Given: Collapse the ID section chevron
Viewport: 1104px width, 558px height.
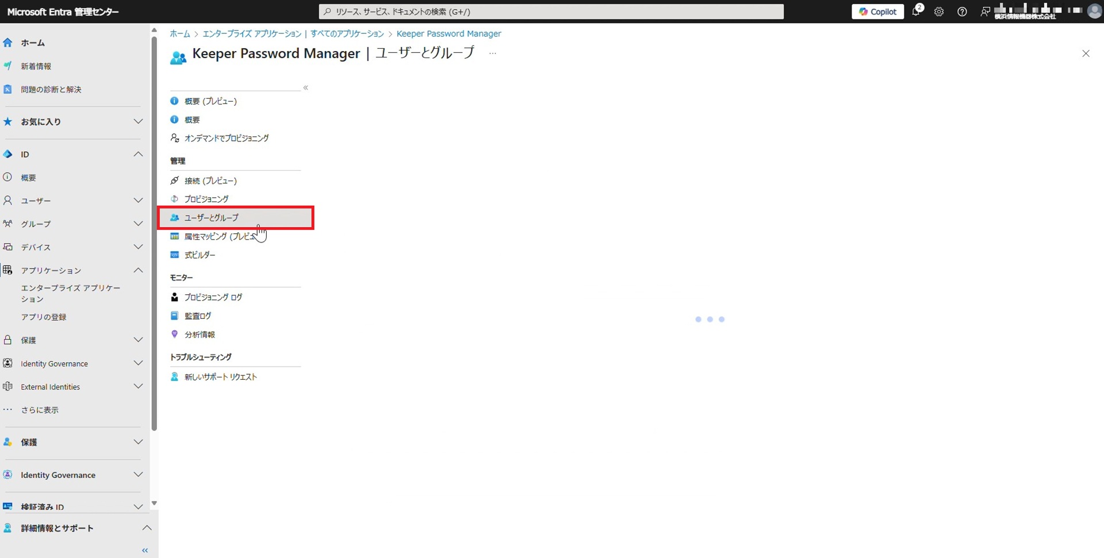Looking at the screenshot, I should [x=138, y=154].
